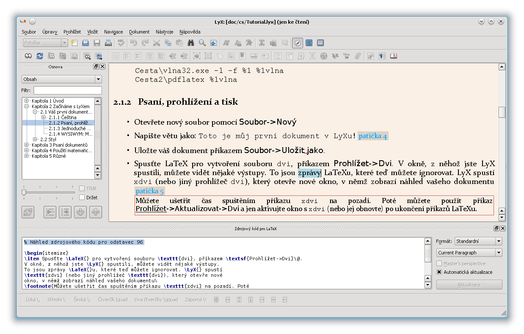The width and height of the screenshot is (524, 334).
Task: Toggle Master's perspective checkbox
Action: (x=439, y=264)
